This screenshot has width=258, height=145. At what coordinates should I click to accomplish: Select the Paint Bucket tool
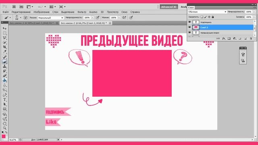[4, 80]
